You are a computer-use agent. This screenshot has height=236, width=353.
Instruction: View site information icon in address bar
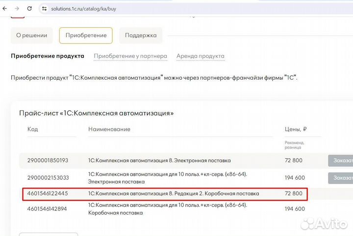pos(44,9)
